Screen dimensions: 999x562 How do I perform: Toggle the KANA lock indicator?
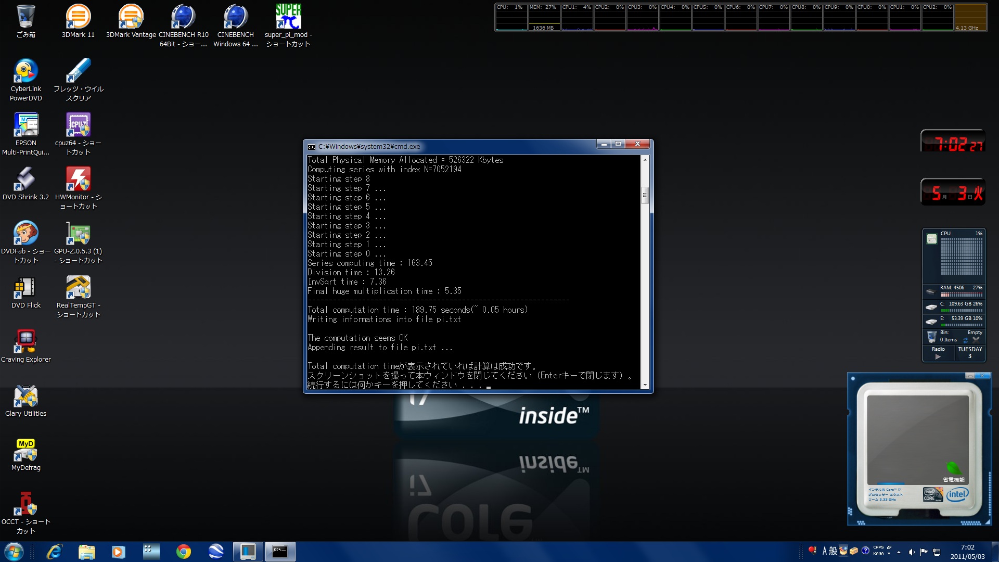(878, 554)
